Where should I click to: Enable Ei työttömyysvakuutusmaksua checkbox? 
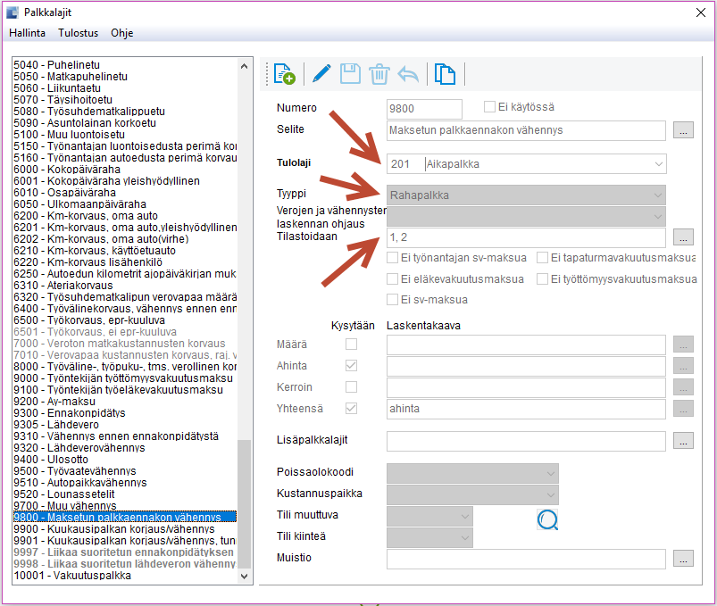542,278
